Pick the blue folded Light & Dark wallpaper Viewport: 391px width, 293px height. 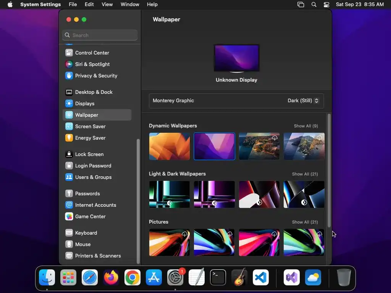[304, 194]
